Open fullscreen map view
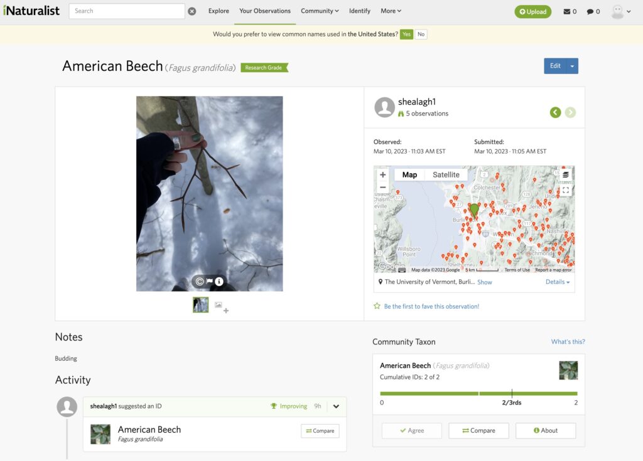This screenshot has width=643, height=461. (565, 190)
